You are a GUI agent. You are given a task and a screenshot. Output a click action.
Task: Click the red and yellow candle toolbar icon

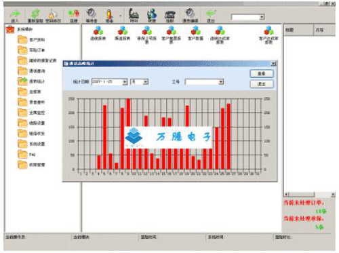click(109, 14)
